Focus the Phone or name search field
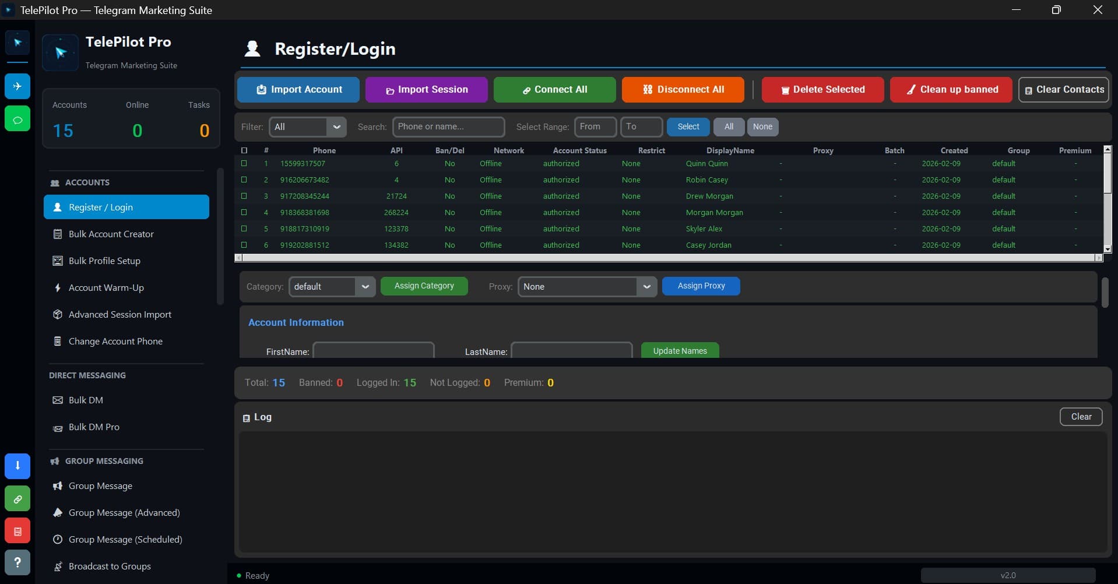Viewport: 1118px width, 584px height. point(449,127)
